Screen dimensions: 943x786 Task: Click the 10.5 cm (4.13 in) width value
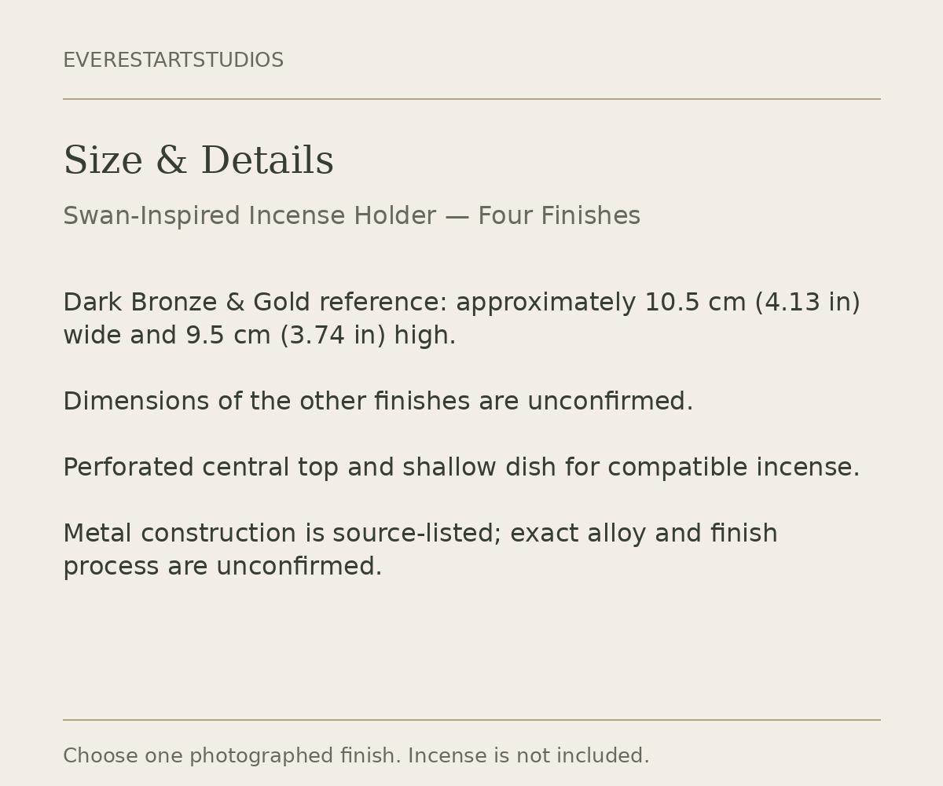752,303
